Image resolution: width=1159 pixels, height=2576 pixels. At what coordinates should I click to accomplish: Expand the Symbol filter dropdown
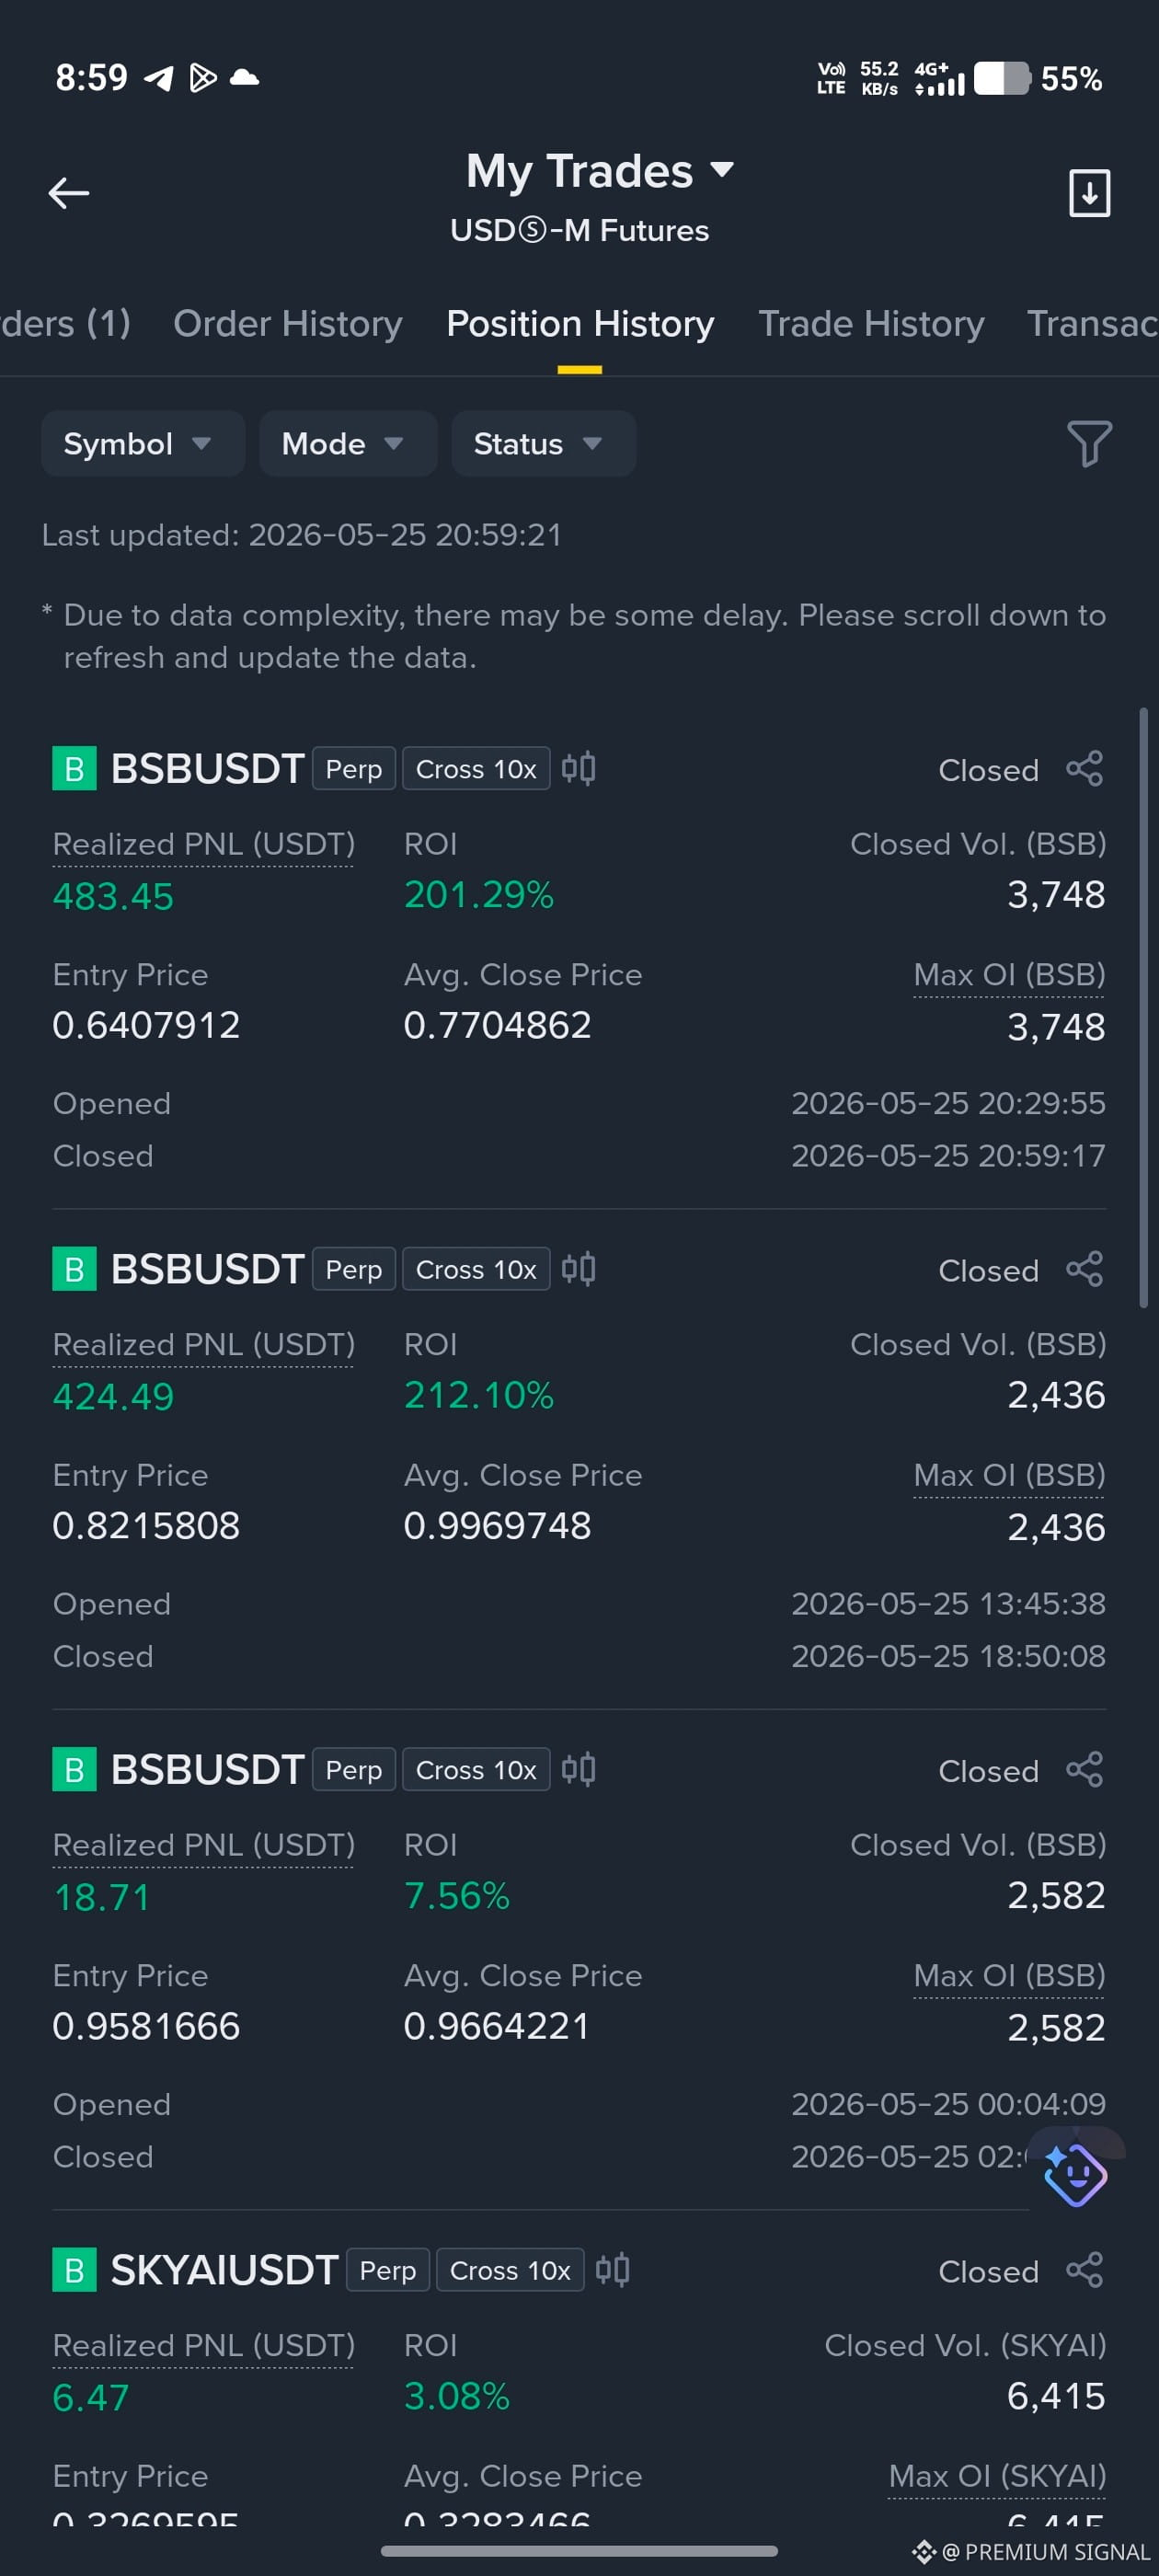142,443
